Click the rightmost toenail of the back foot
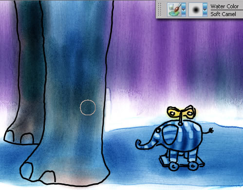Image resolution: width=243 pixels, height=190 pixels. point(27,138)
